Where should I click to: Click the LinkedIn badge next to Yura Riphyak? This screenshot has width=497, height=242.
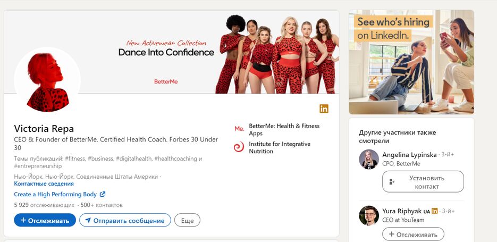pyautogui.click(x=435, y=211)
